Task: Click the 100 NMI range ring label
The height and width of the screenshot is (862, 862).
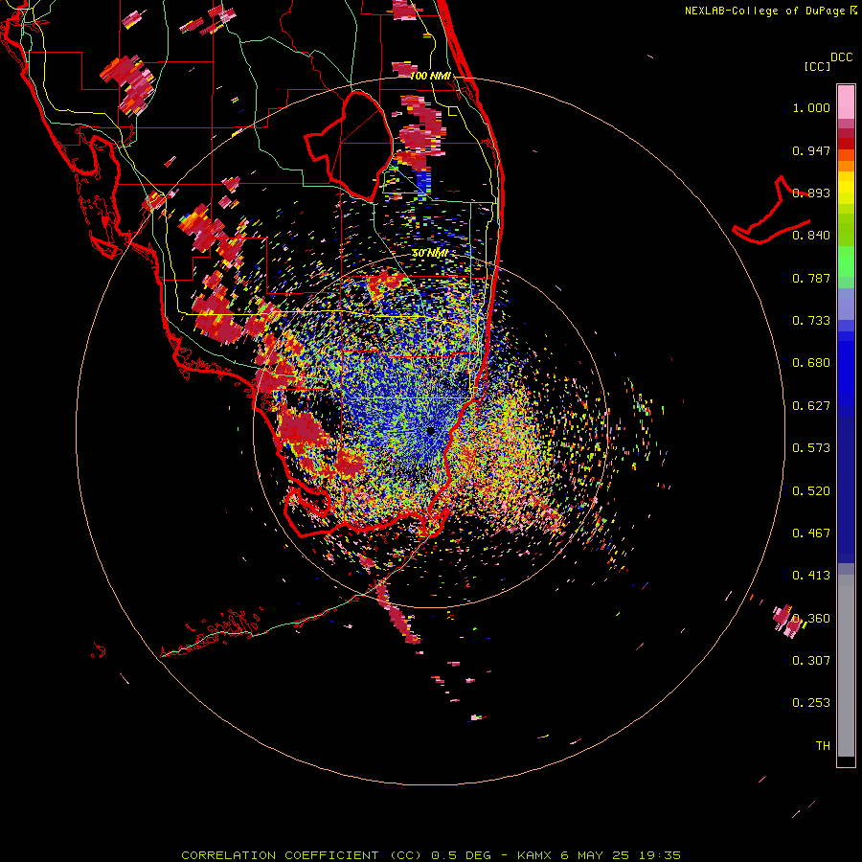Action: point(430,76)
